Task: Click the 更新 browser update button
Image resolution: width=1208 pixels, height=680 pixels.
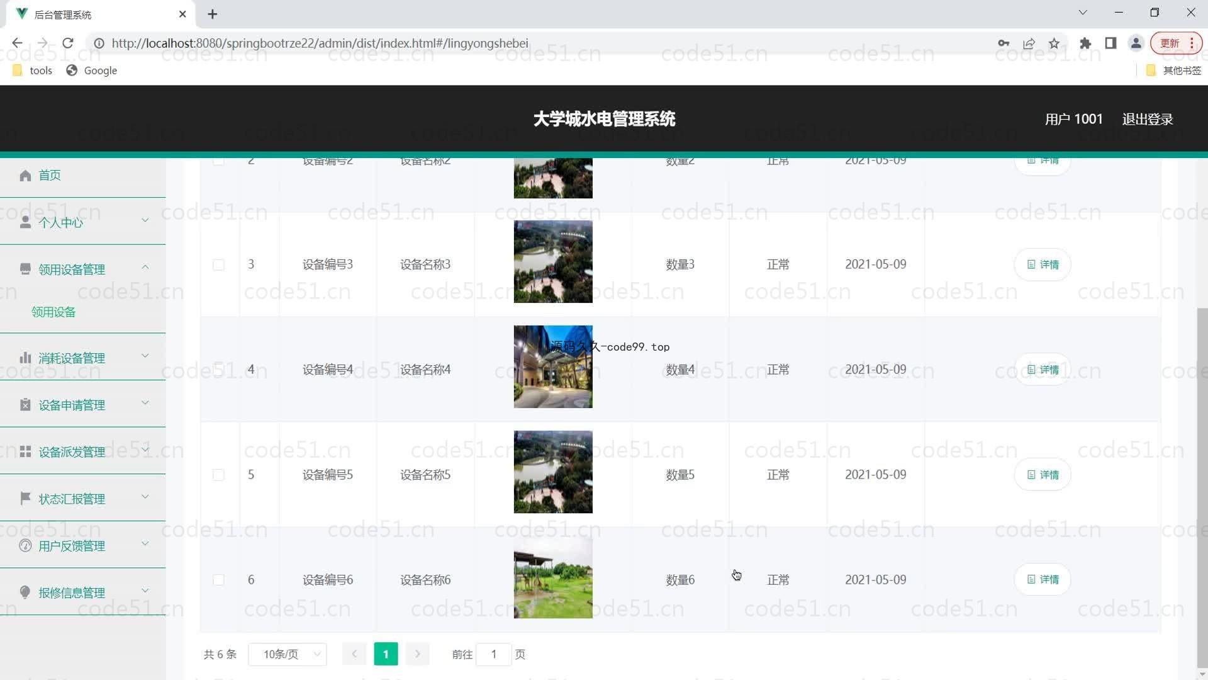Action: point(1176,43)
